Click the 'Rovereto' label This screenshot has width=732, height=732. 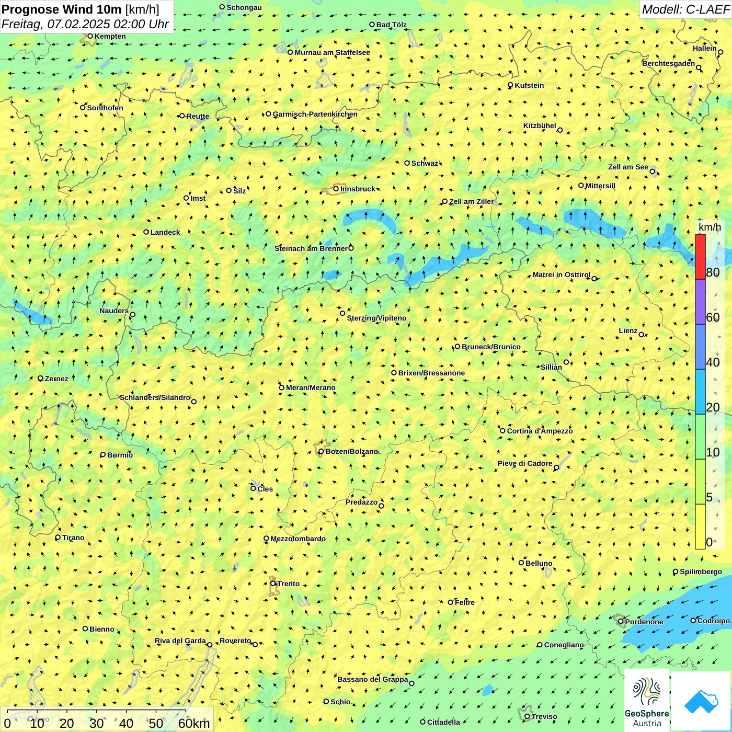point(235,641)
